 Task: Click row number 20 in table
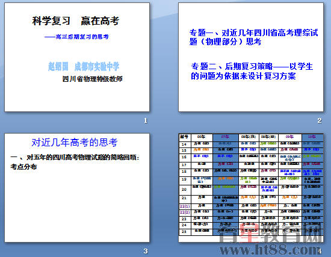(x=184, y=190)
